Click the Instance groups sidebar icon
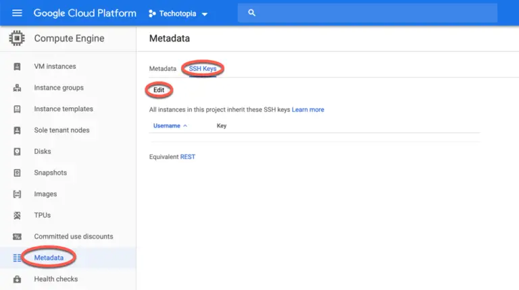Screen dimensions: 519x290 (18, 88)
